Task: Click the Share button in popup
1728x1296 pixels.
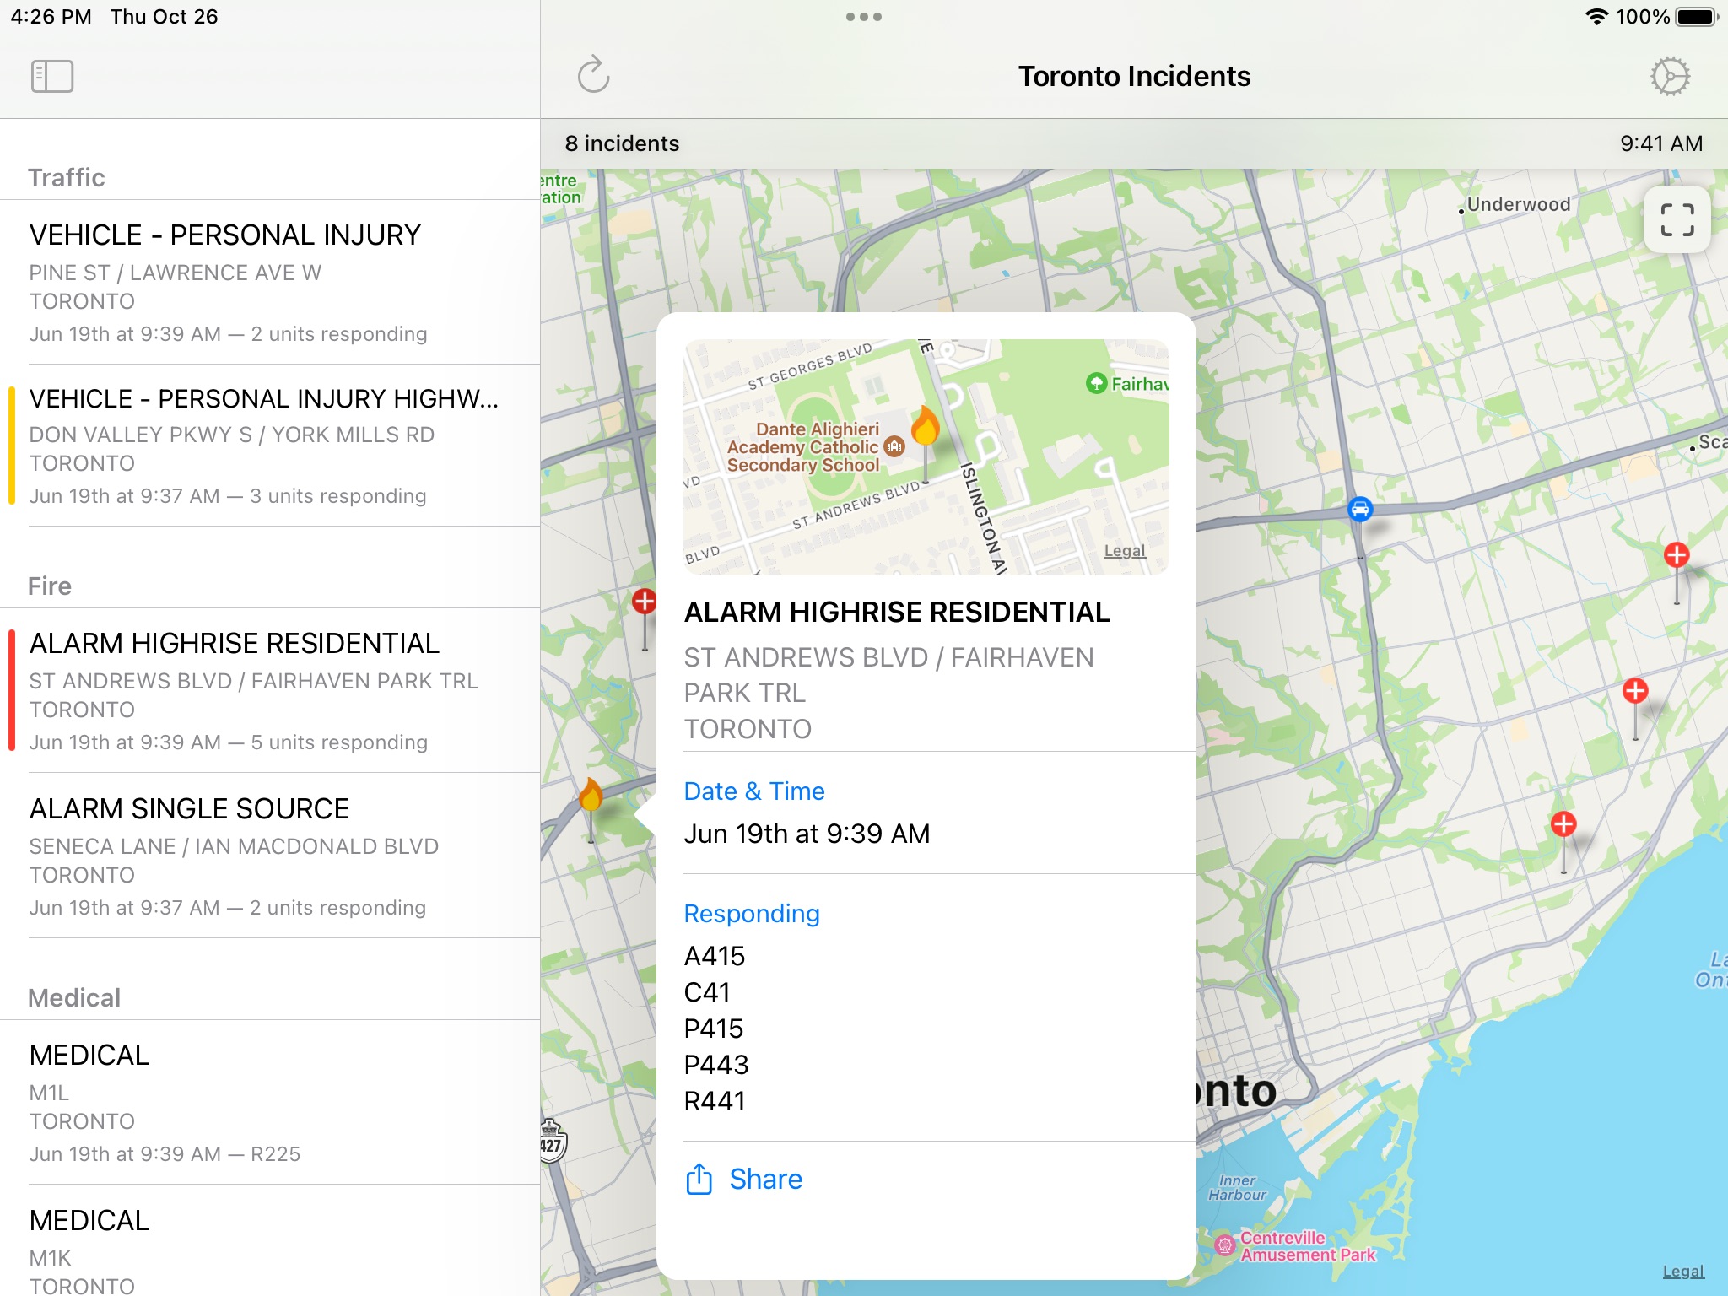Action: [x=746, y=1178]
